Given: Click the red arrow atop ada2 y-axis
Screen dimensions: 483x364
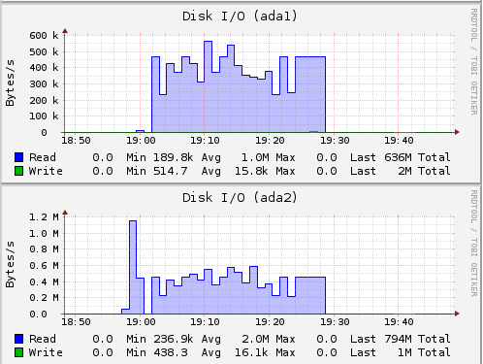Looking at the screenshot, I should pos(65,213).
